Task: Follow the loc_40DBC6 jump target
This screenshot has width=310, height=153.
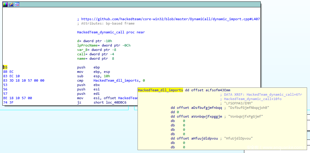Action: [110, 102]
